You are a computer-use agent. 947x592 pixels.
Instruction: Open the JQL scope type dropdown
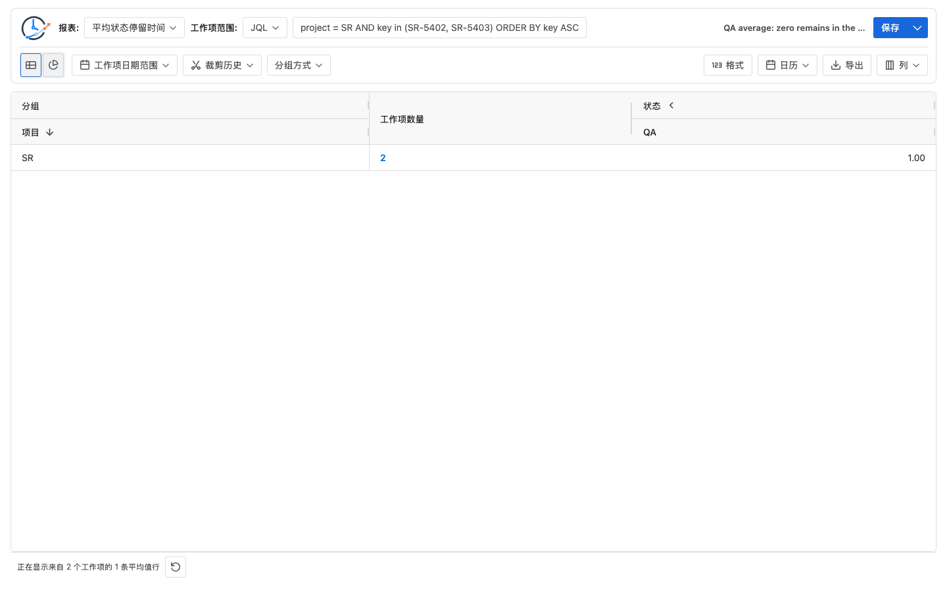(x=265, y=28)
